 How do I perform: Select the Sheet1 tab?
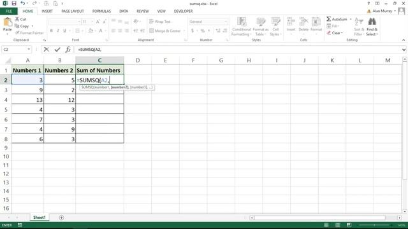click(40, 218)
